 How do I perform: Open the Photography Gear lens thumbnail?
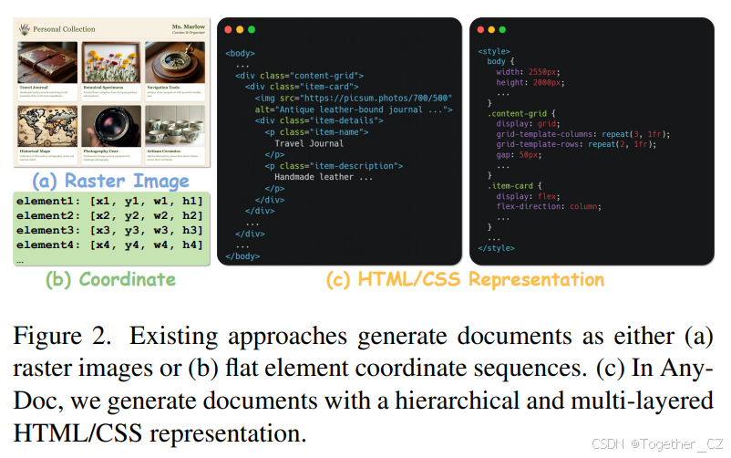pyautogui.click(x=111, y=126)
